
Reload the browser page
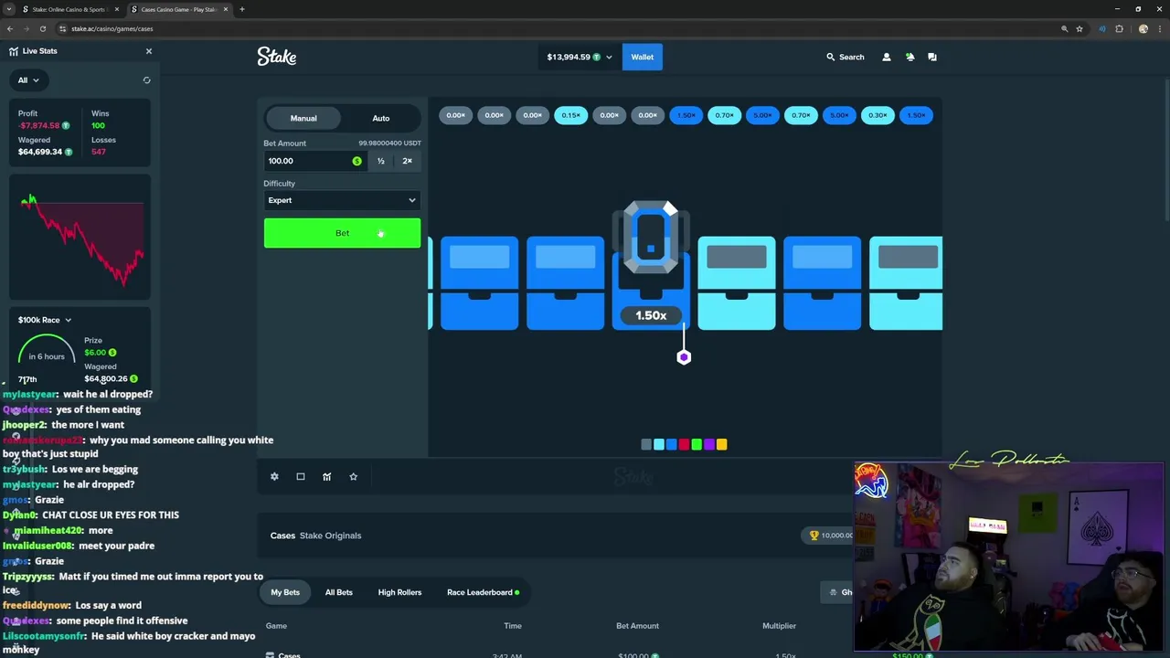(42, 28)
